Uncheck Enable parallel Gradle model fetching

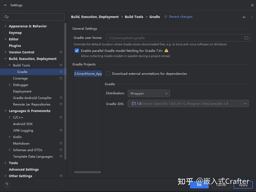coord(77,51)
